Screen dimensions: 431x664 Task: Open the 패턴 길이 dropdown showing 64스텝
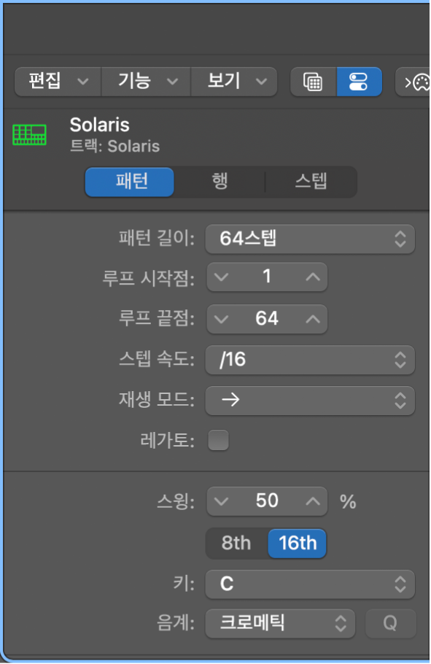pyautogui.click(x=310, y=239)
